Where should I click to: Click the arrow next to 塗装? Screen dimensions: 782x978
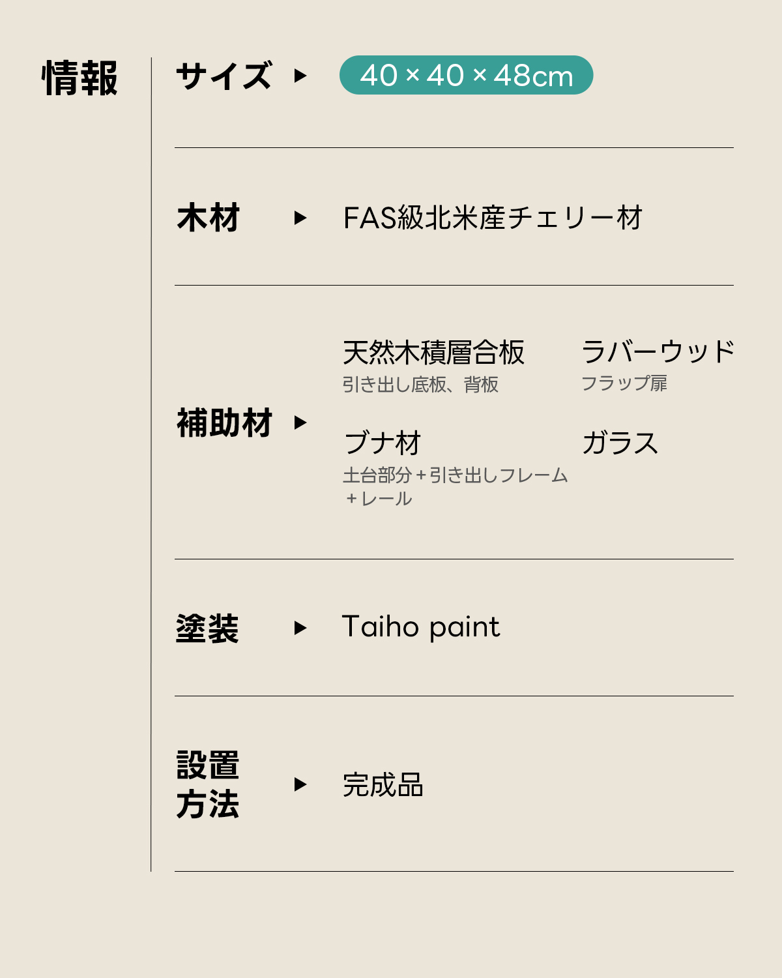300,628
